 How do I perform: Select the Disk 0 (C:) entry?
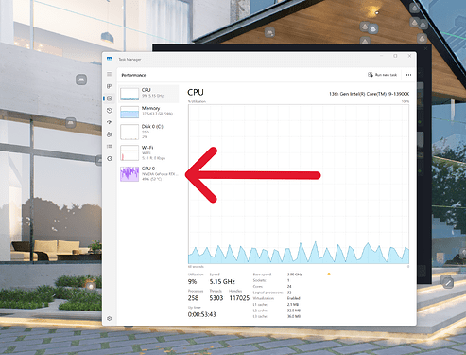[x=148, y=132]
